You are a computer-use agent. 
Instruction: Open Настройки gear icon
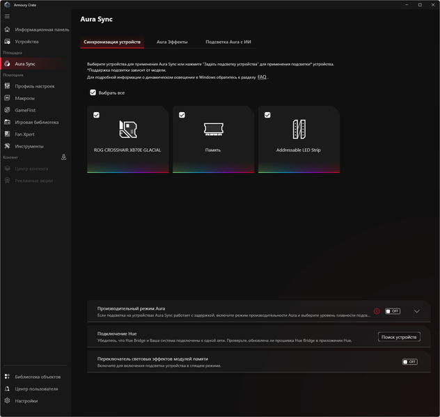(7, 401)
